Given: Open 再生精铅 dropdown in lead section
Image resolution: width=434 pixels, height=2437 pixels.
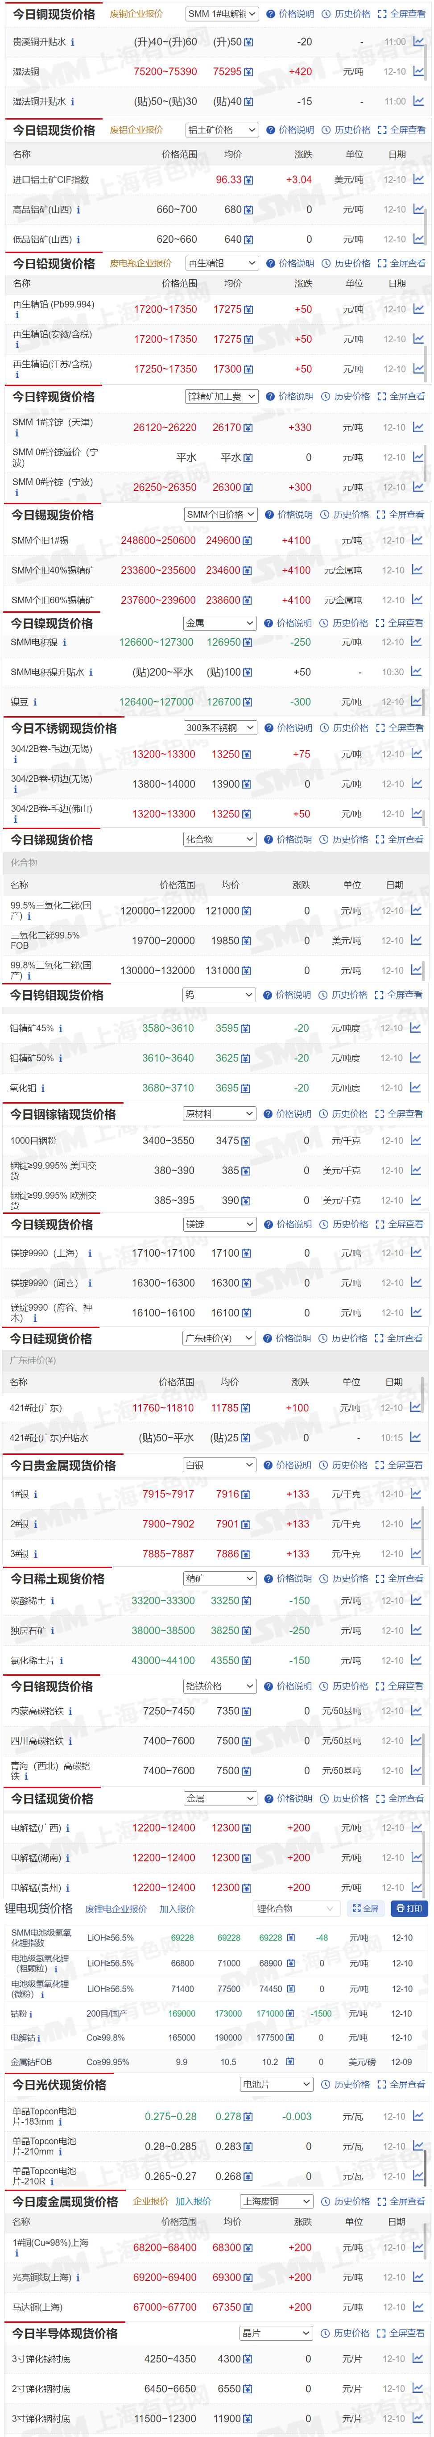Looking at the screenshot, I should point(221,263).
